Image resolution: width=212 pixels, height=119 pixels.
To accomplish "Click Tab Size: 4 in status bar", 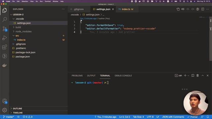I will click(138, 117).
